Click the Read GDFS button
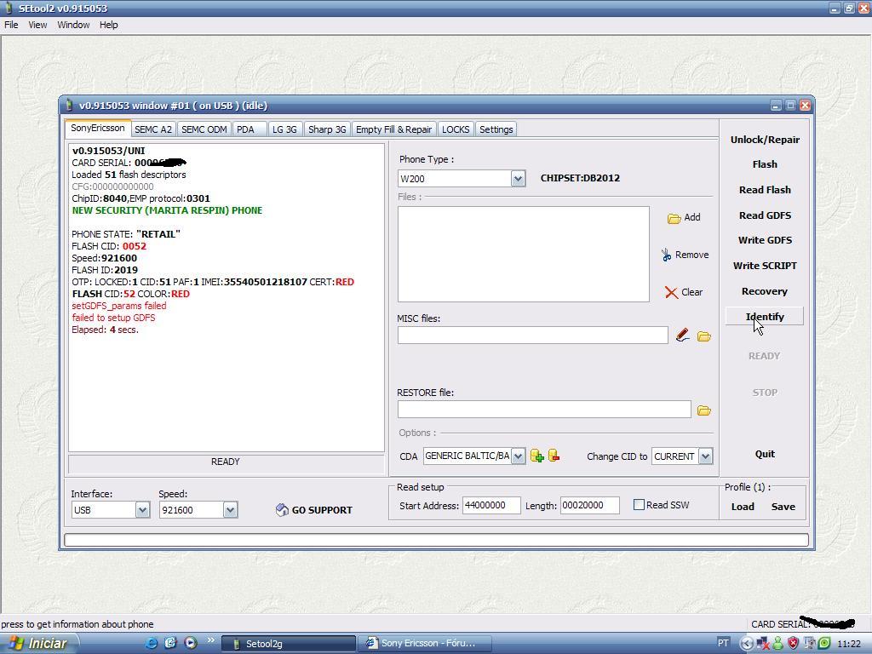The image size is (872, 654). [x=765, y=215]
